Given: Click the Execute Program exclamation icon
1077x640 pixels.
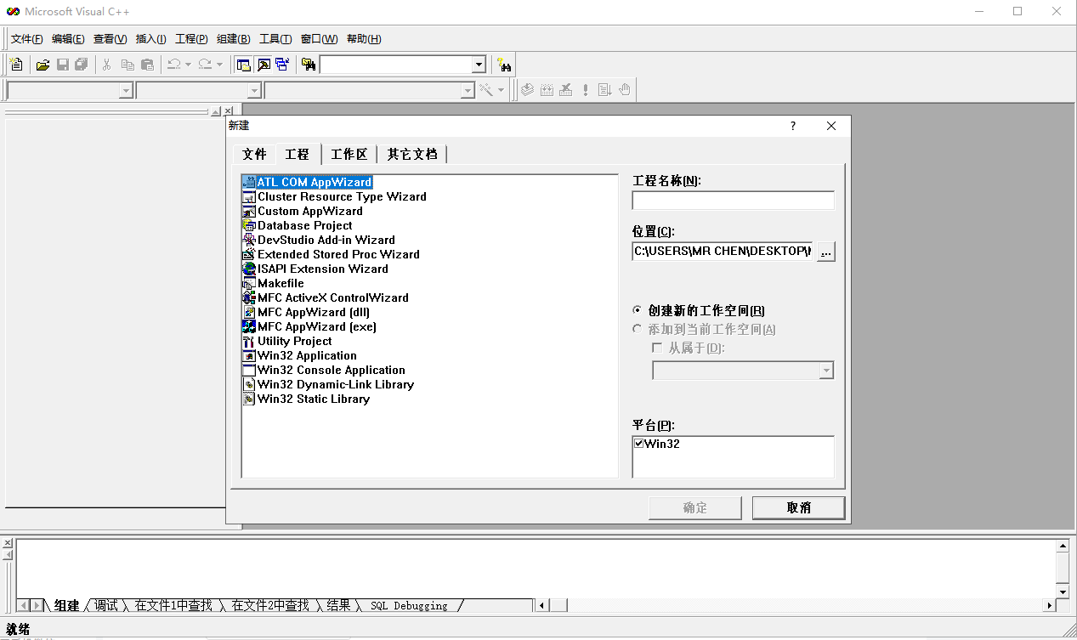Looking at the screenshot, I should point(585,89).
